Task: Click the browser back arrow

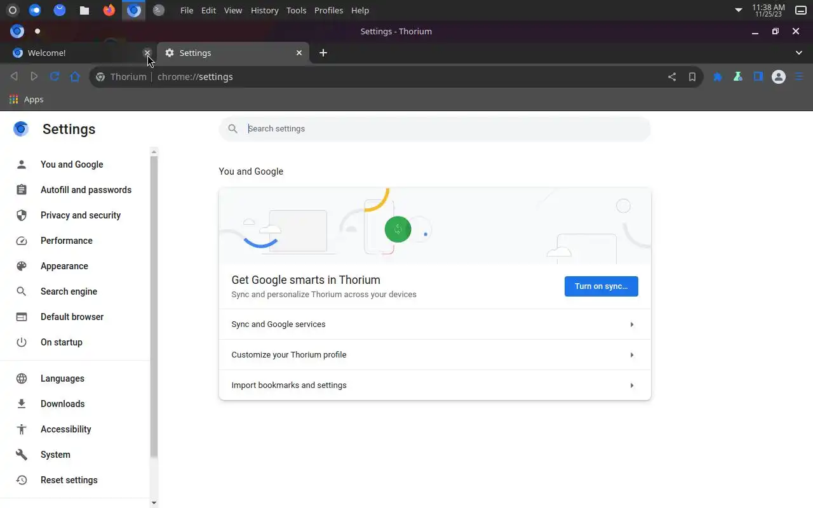Action: click(14, 77)
